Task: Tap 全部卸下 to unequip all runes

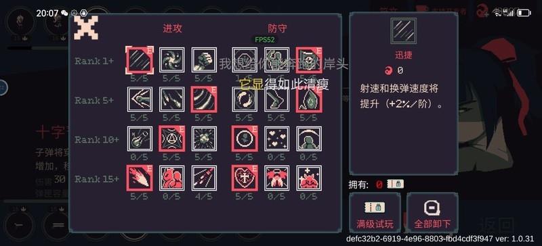Action: (432, 213)
